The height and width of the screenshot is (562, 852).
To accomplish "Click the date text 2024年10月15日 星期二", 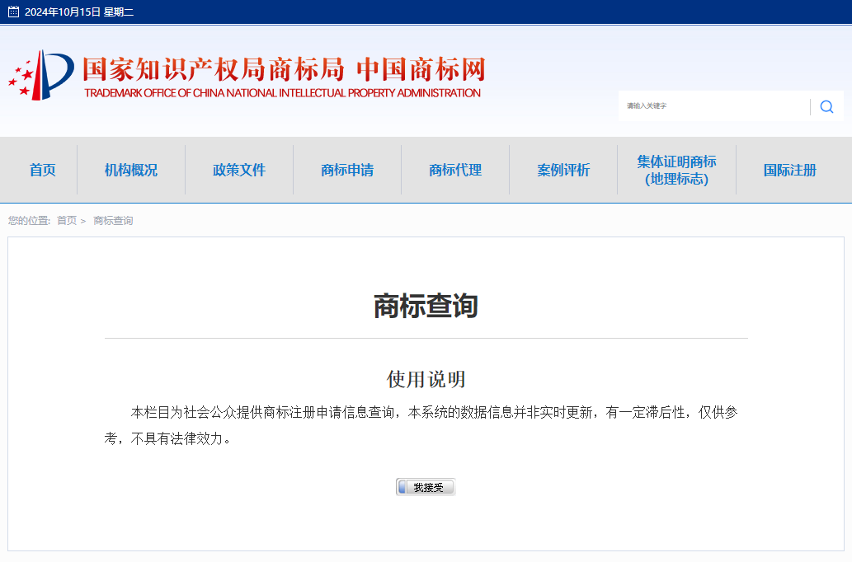I will point(79,12).
